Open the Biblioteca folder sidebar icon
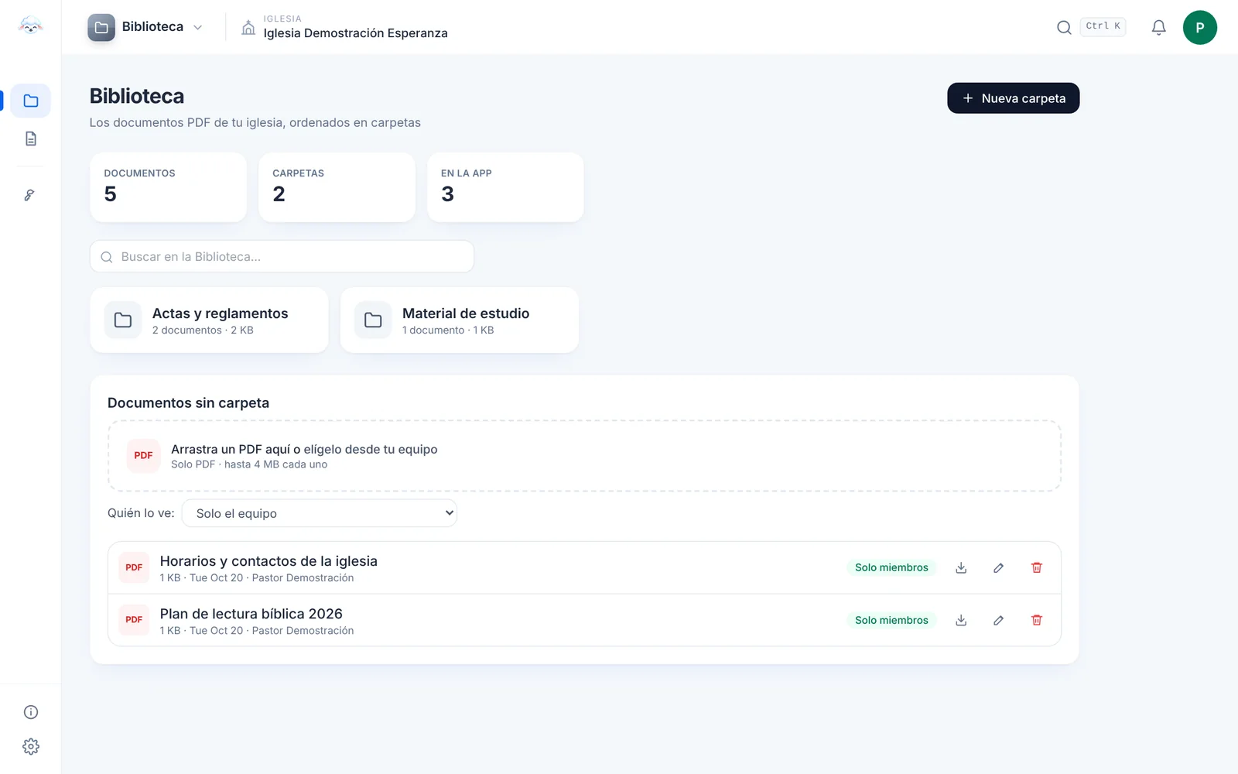Viewport: 1238px width, 774px height. (x=31, y=101)
